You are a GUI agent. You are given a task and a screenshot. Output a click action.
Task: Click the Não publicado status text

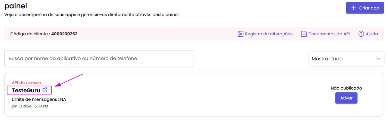click(x=346, y=88)
